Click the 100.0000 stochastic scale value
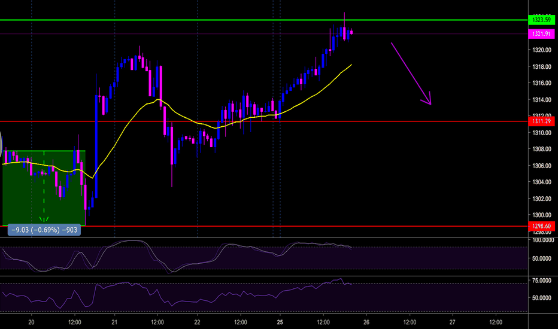558x329 pixels. [542, 240]
